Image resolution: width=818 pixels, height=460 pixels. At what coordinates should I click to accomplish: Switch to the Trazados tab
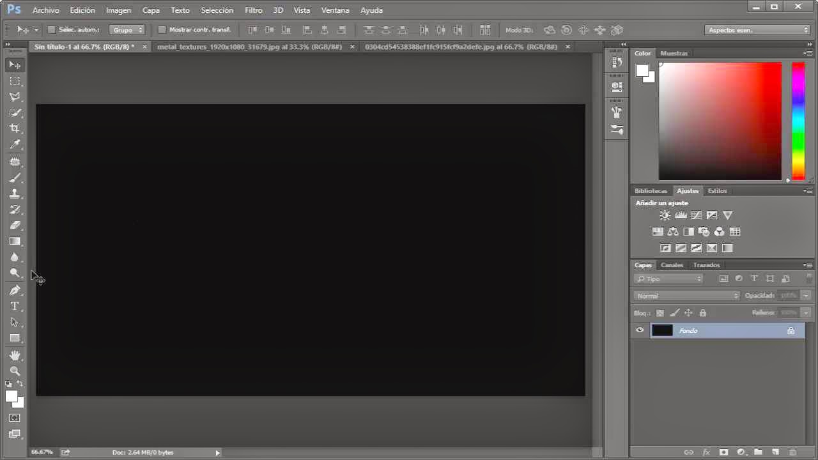point(706,264)
